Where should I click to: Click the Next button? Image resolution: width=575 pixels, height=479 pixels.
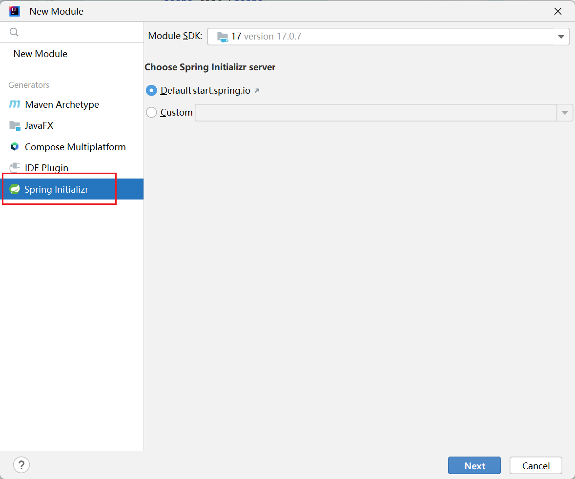point(474,465)
